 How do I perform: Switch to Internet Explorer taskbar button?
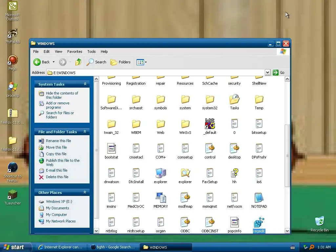(x=61, y=247)
